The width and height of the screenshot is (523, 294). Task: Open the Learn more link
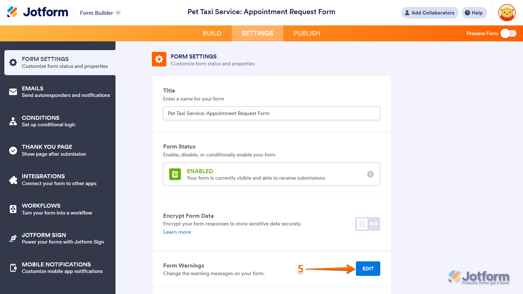(x=177, y=232)
